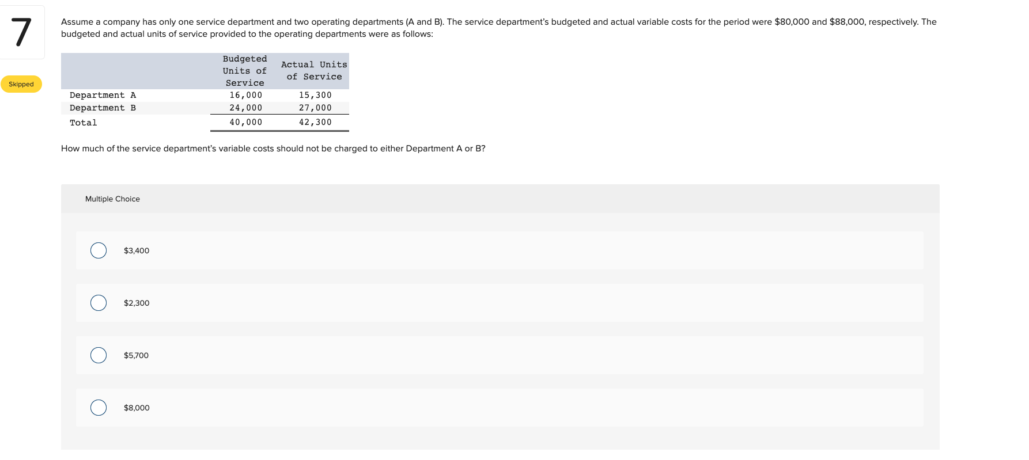The width and height of the screenshot is (1029, 460).
Task: Click the $5,700 answer label text
Action: (135, 355)
